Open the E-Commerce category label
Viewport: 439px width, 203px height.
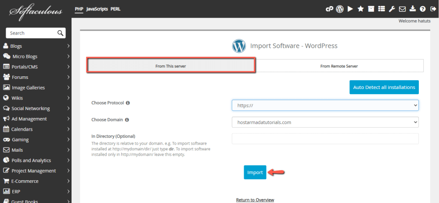25,181
